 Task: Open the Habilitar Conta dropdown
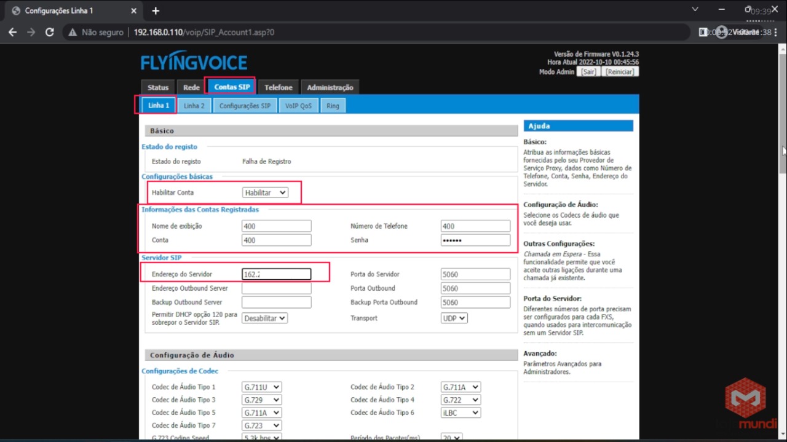click(265, 192)
